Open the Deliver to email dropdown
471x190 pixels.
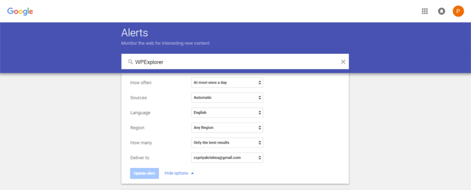point(227,158)
